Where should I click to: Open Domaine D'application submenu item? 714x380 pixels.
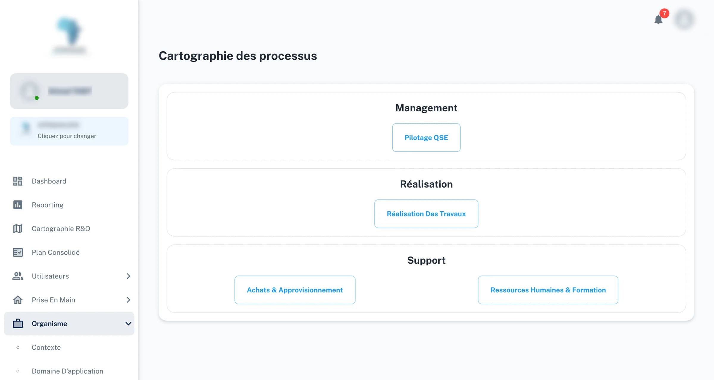pyautogui.click(x=69, y=371)
